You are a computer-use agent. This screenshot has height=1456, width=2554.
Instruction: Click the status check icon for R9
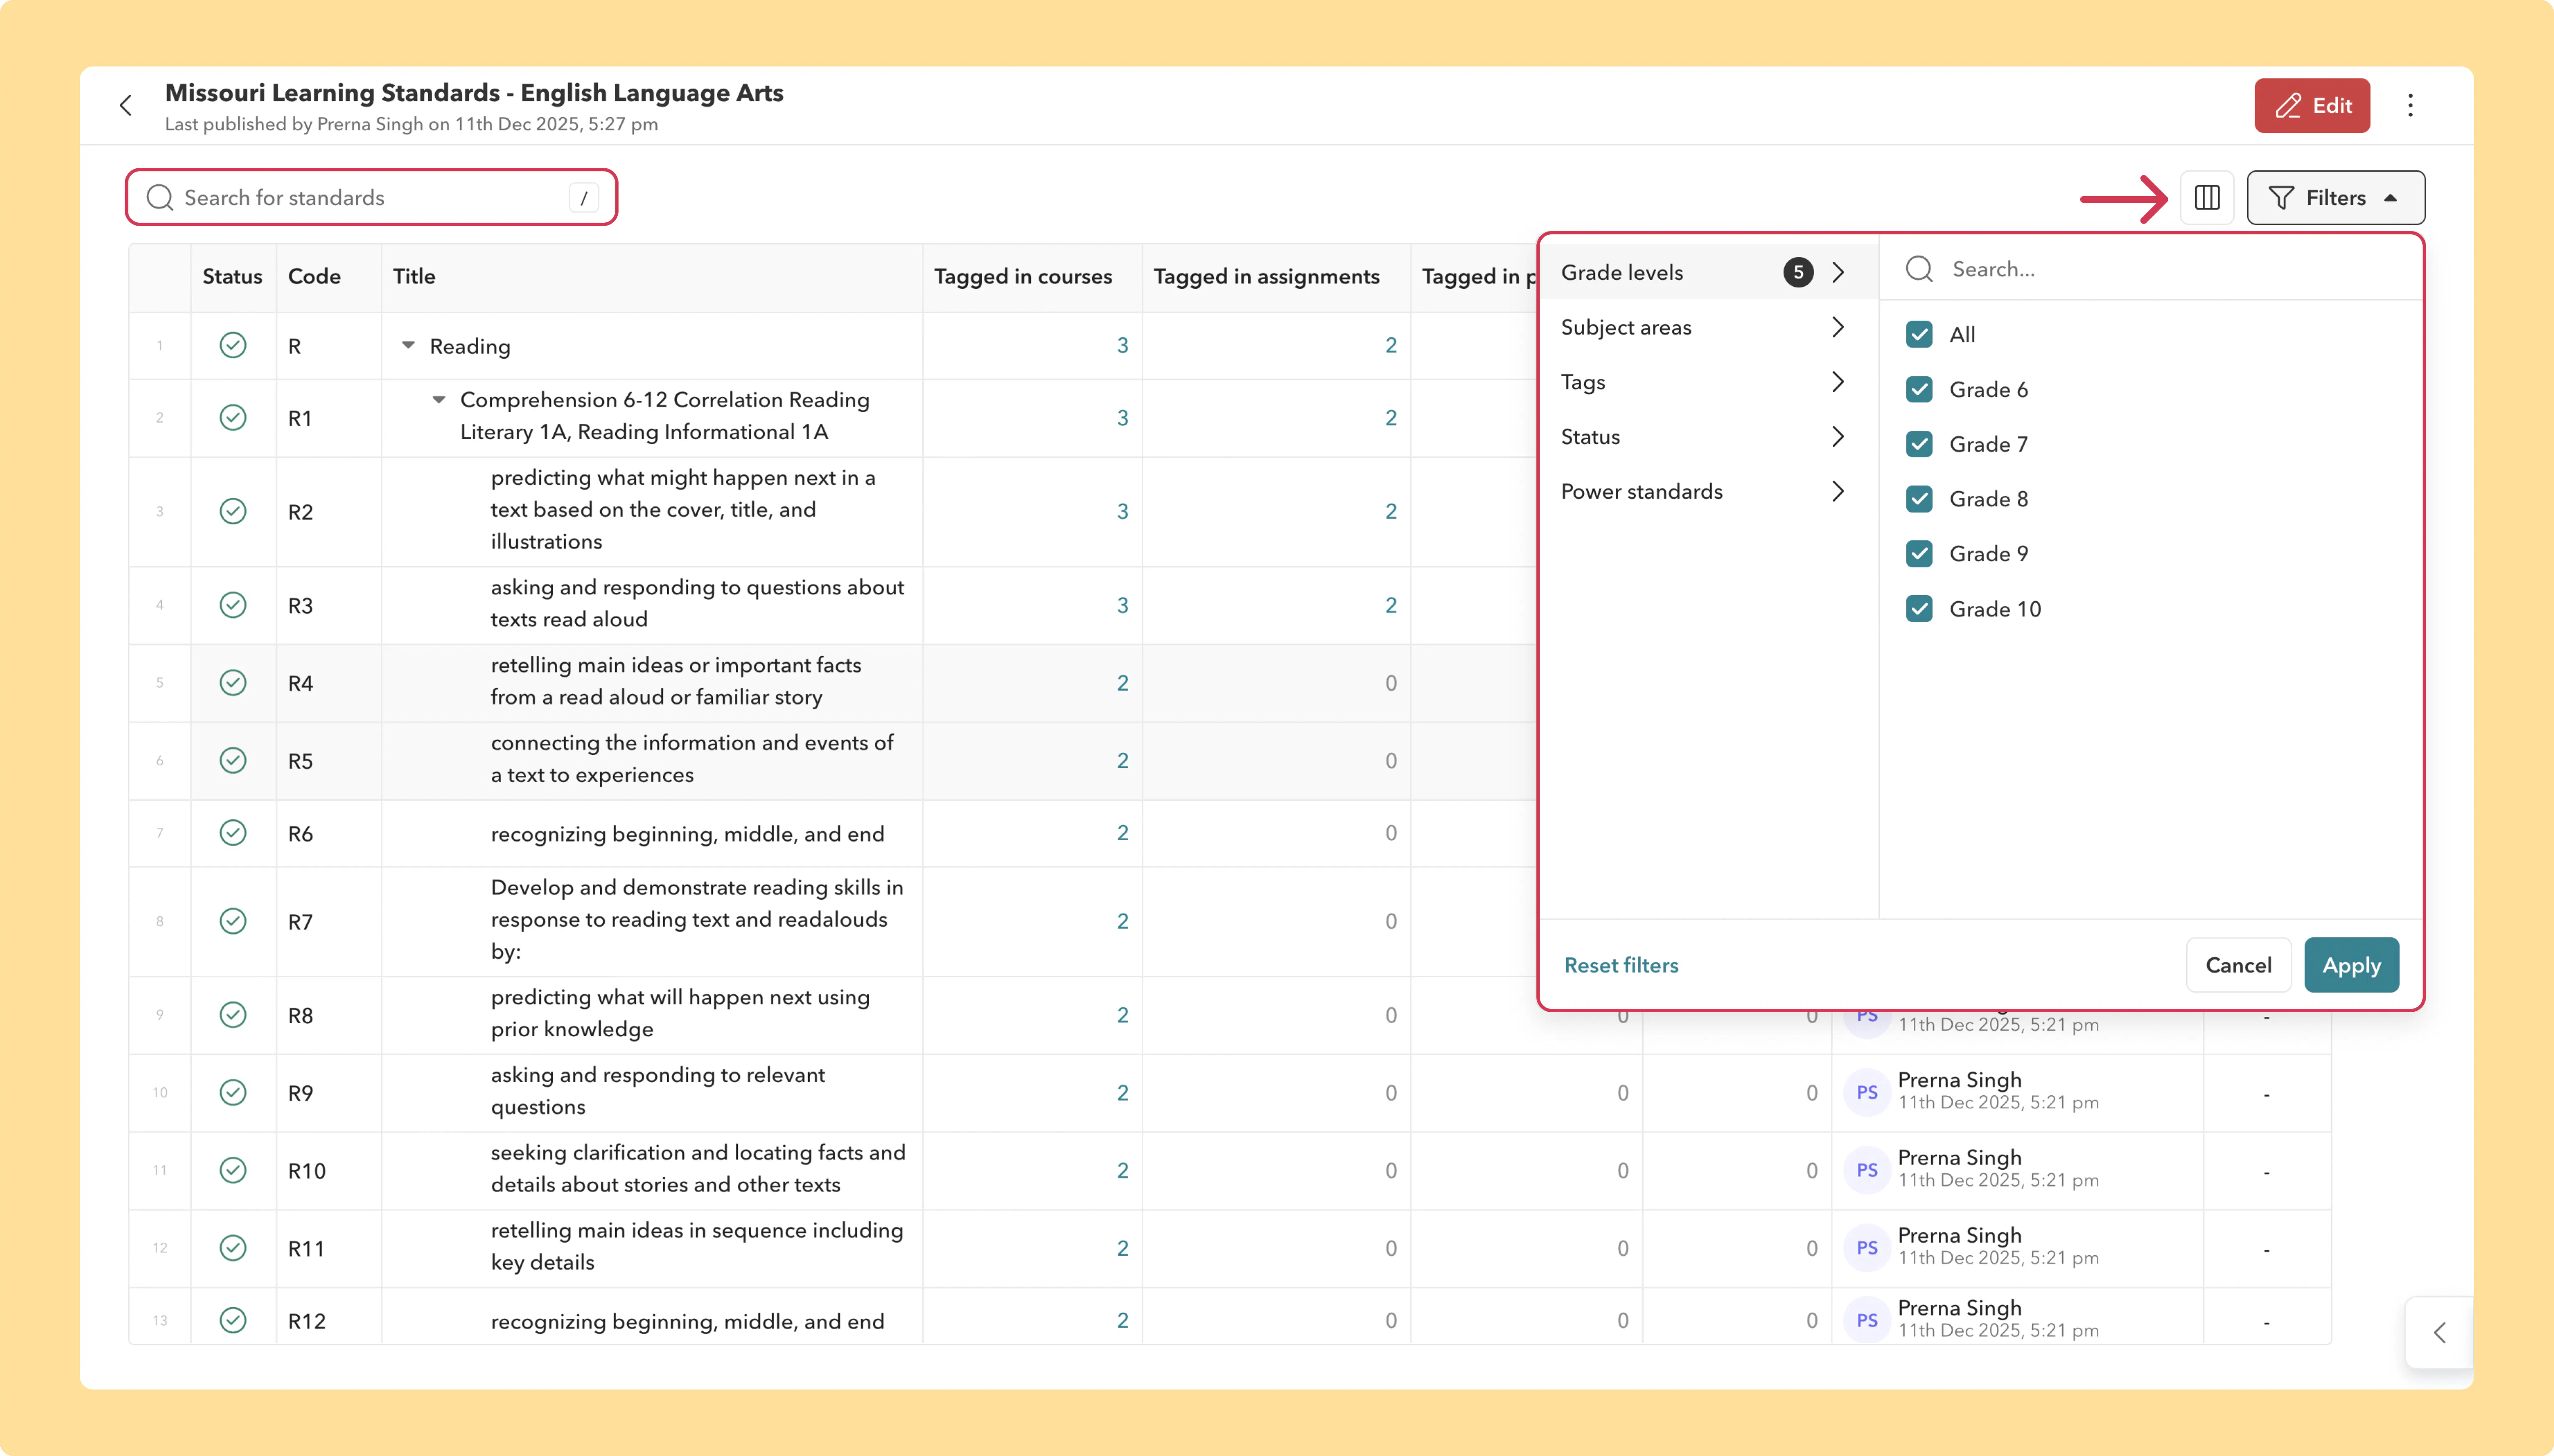tap(233, 1093)
